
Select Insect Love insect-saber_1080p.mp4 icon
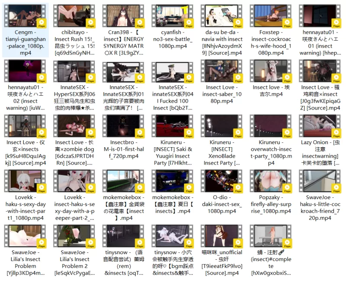click(221, 71)
